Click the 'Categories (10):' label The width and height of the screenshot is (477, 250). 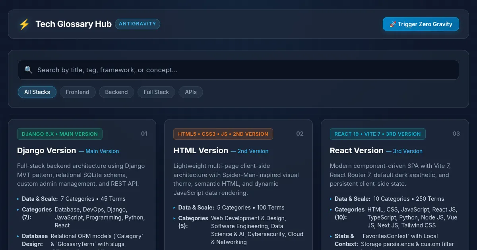[x=349, y=213]
